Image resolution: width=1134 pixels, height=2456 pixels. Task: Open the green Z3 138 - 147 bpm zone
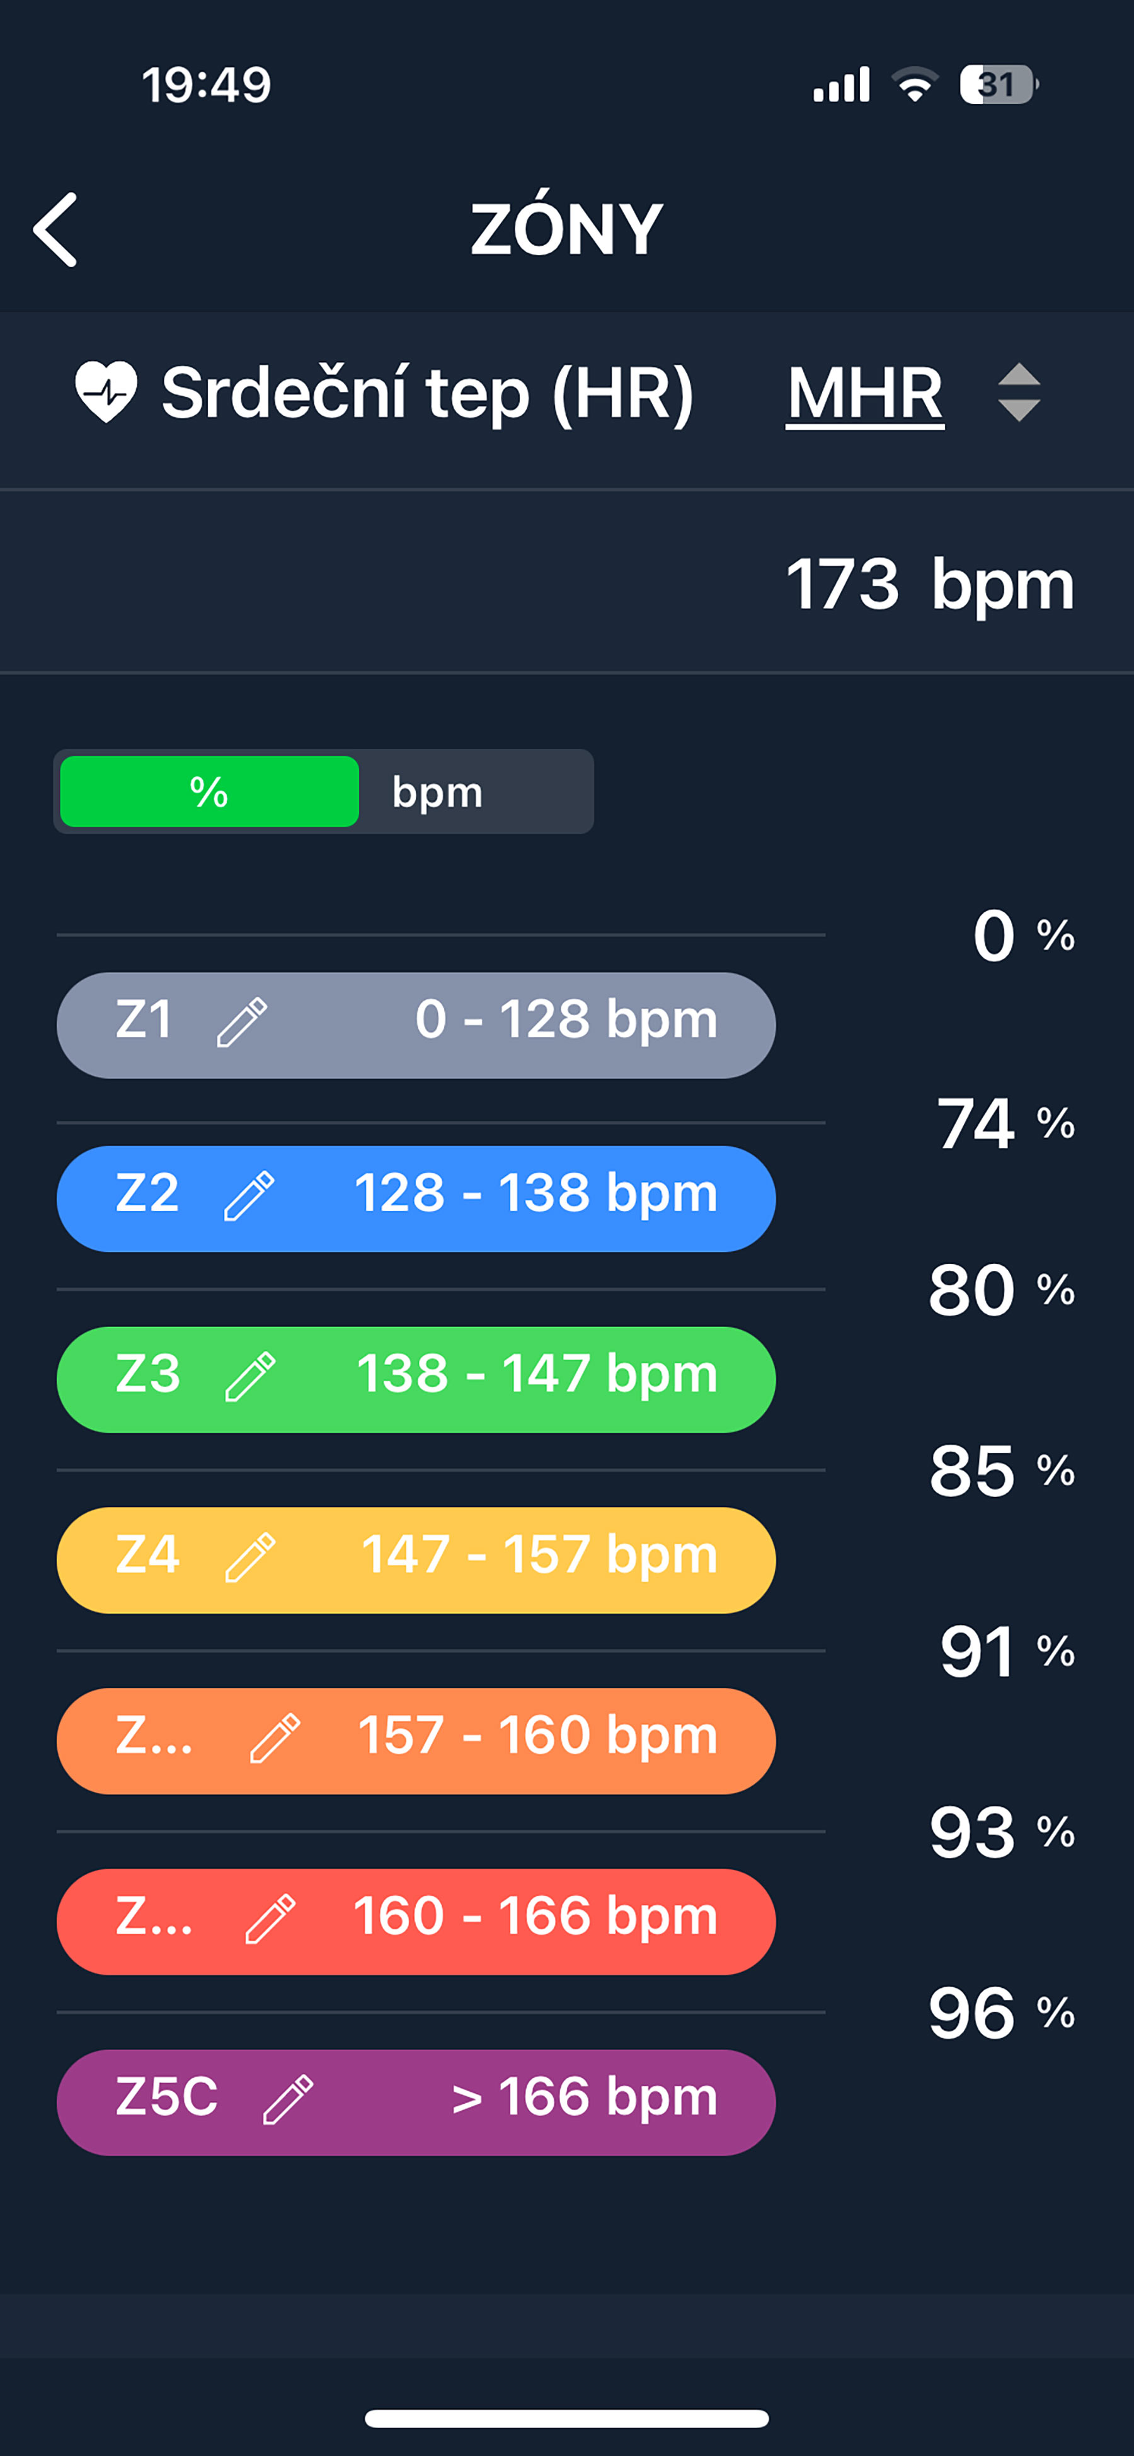point(534,1379)
